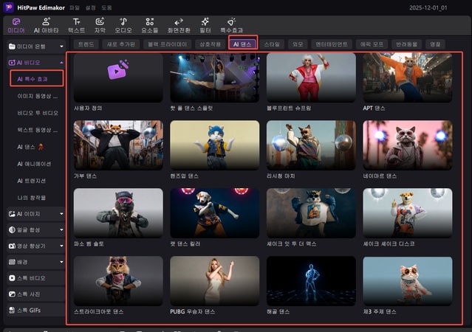Select the 오디오 music icon
The height and width of the screenshot is (332, 472).
point(123,25)
